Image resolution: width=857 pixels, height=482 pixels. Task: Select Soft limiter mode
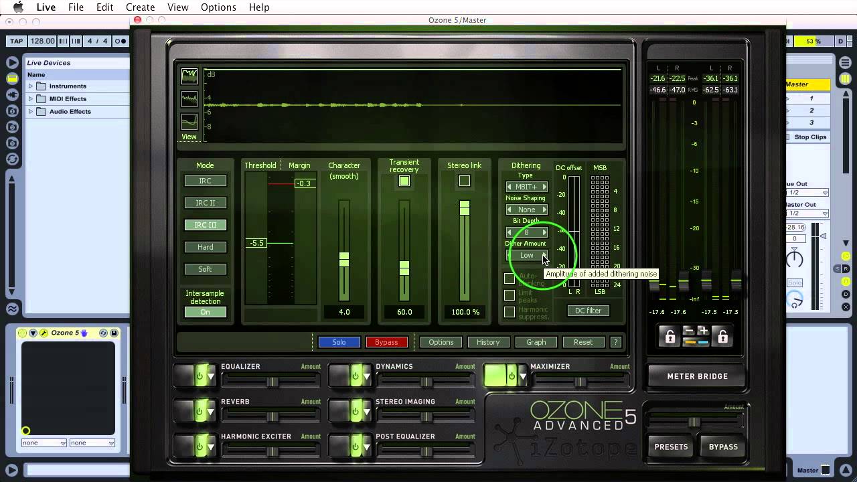206,269
